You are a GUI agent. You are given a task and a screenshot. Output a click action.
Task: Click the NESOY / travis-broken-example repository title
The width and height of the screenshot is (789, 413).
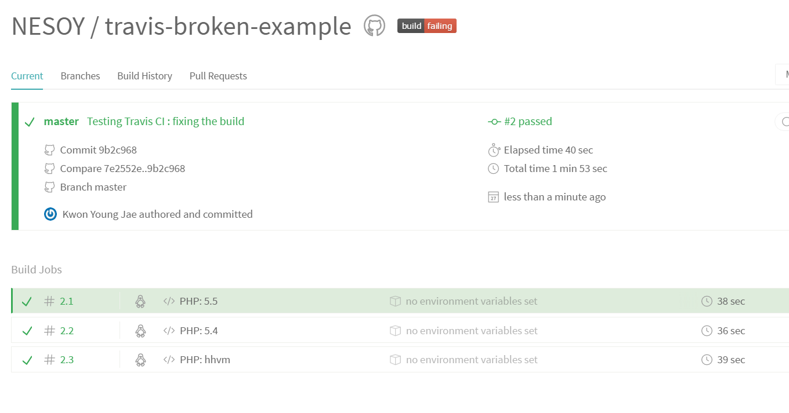coord(182,27)
